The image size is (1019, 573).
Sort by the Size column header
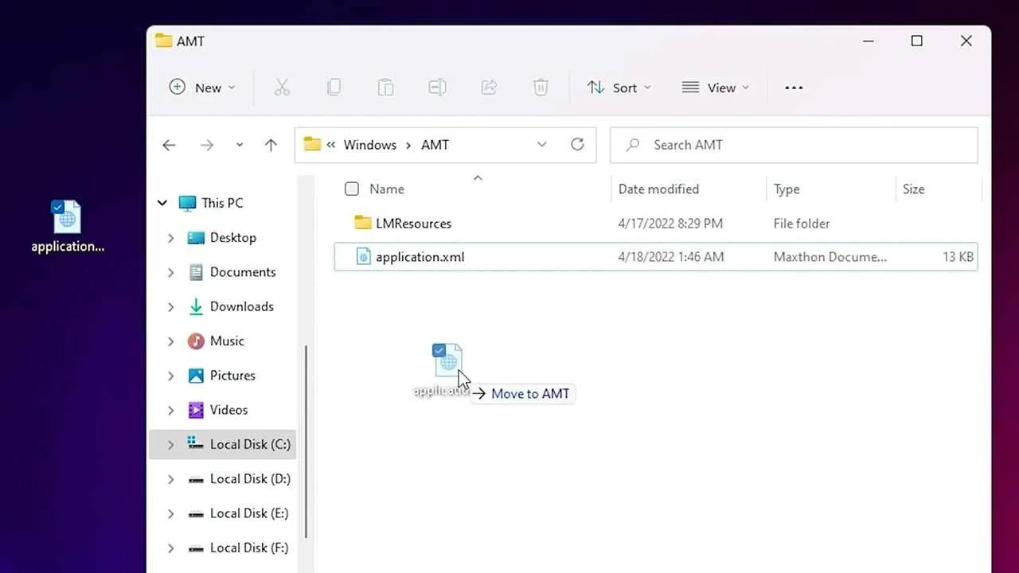point(913,189)
